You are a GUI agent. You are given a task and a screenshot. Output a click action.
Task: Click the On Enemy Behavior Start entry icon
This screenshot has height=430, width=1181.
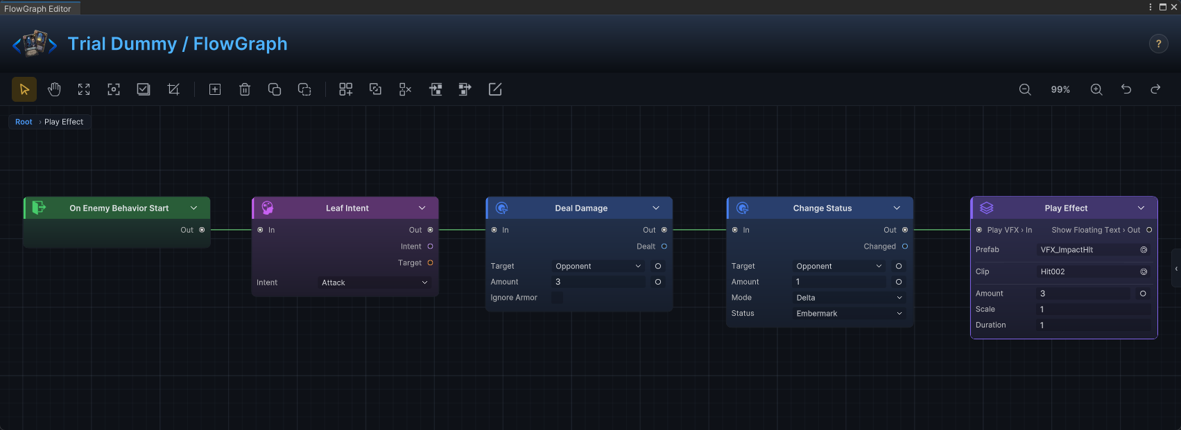pyautogui.click(x=39, y=207)
